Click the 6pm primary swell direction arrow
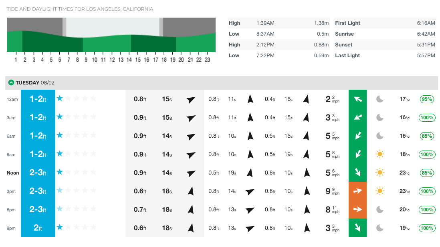 pos(191,209)
